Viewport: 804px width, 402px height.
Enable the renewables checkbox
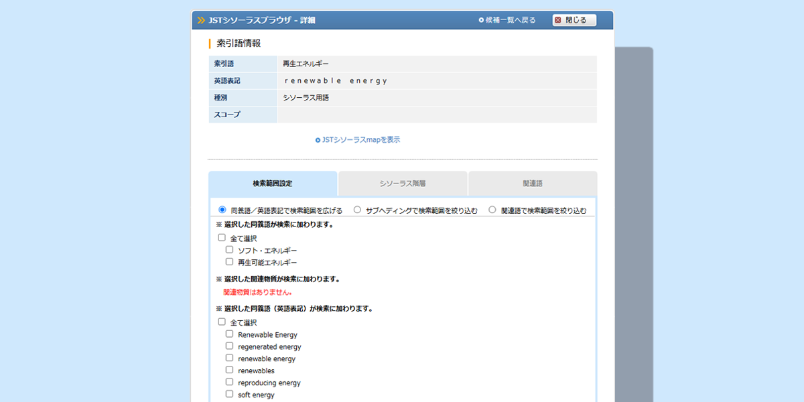[229, 370]
